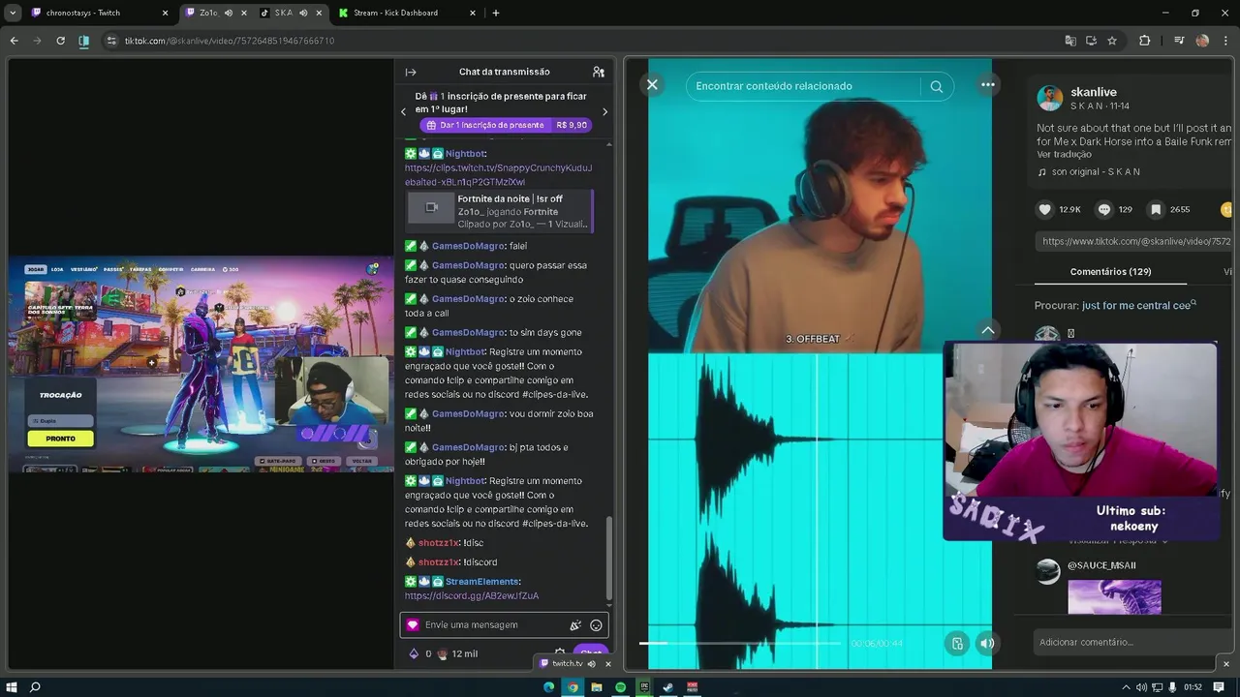Click the Adicionar comentário input field
The width and height of the screenshot is (1240, 697).
1133,642
